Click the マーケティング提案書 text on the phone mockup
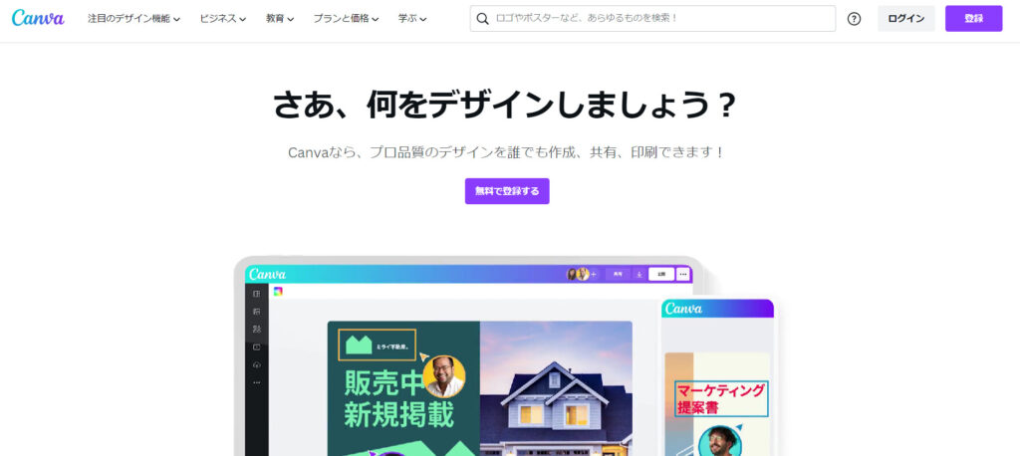This screenshot has width=1020, height=456. [x=721, y=399]
